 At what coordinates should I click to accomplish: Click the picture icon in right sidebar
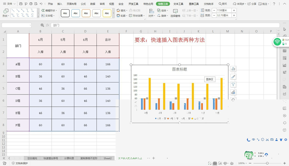tap(285, 108)
